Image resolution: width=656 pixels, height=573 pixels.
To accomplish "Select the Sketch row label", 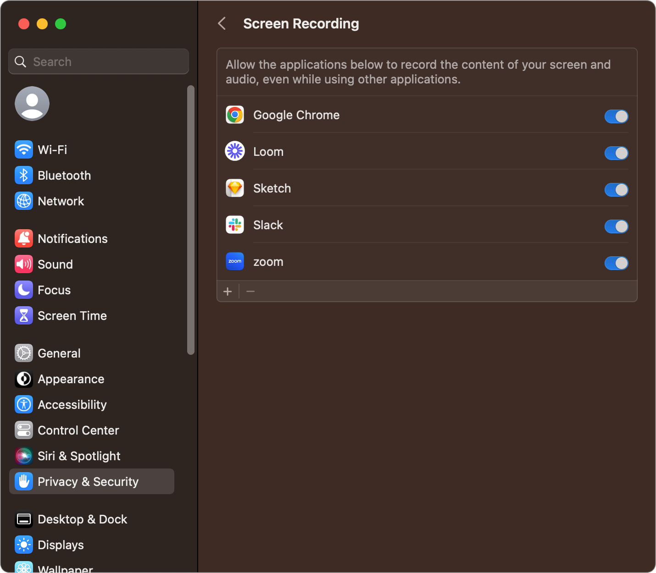I will (x=272, y=188).
